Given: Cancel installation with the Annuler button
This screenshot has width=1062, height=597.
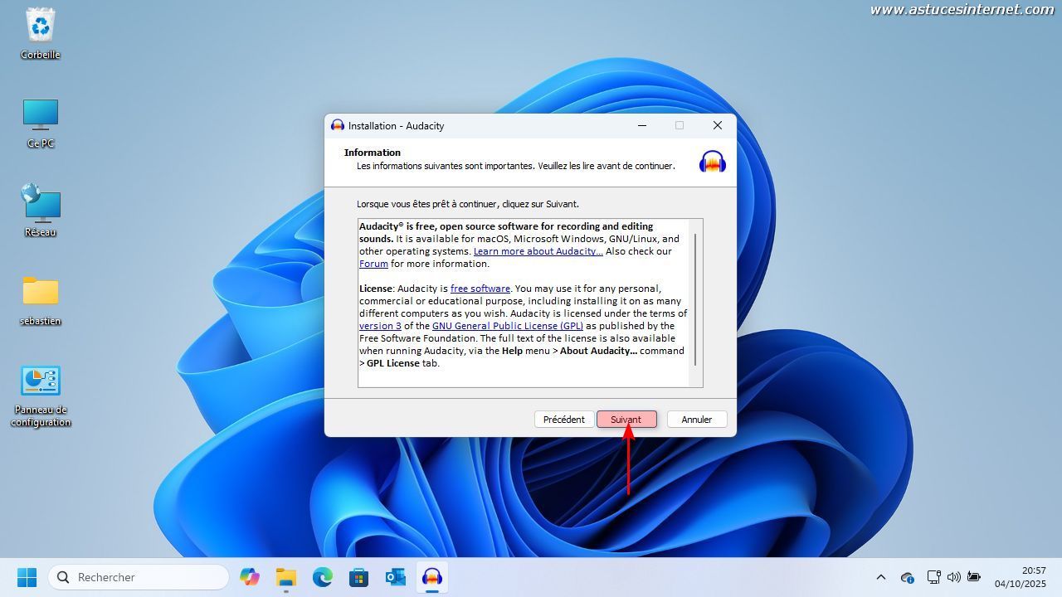Looking at the screenshot, I should click(x=696, y=420).
